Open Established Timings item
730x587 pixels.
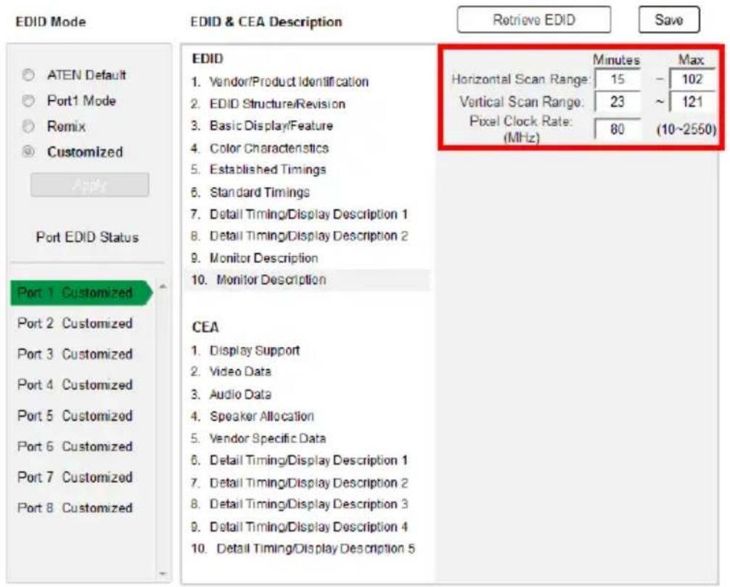click(258, 170)
